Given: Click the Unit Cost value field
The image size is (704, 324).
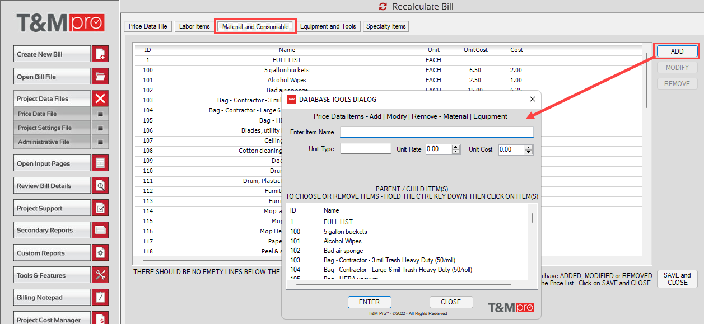Looking at the screenshot, I should coord(511,149).
